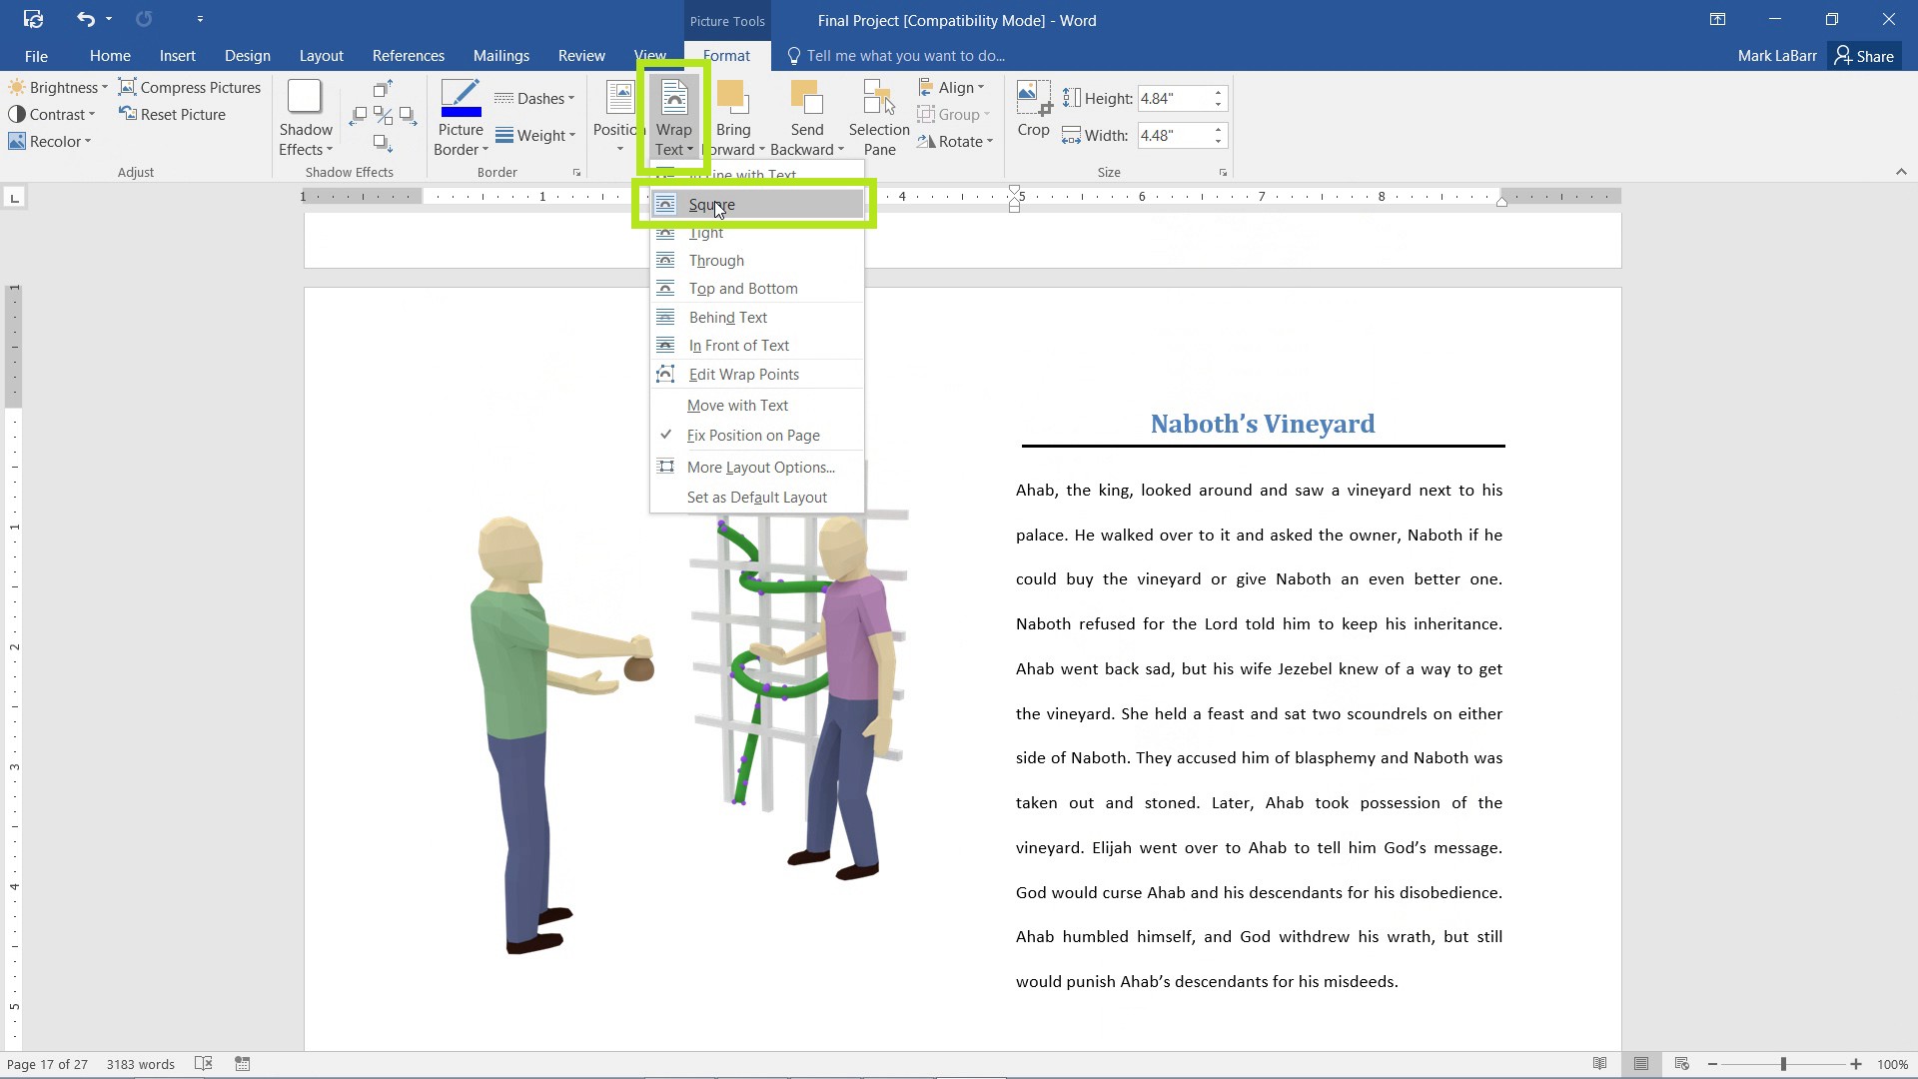
Task: Adjust image Height stepper field
Action: (1217, 98)
